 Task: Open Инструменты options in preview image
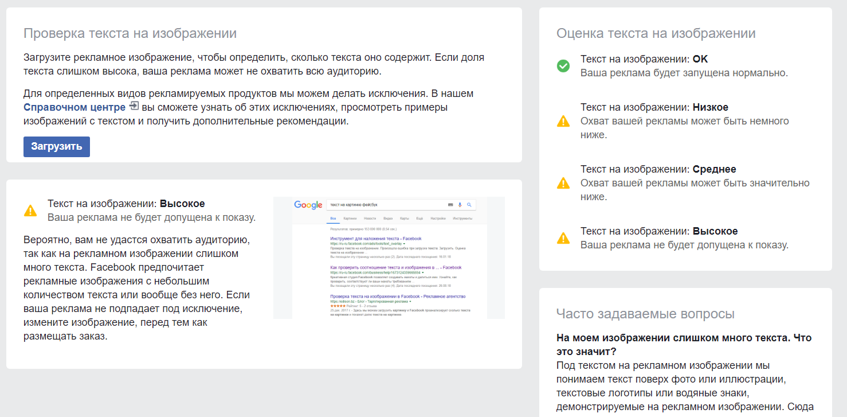(462, 219)
